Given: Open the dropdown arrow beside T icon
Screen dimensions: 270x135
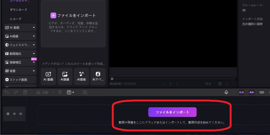Looking at the screenshot, I should point(73,92).
